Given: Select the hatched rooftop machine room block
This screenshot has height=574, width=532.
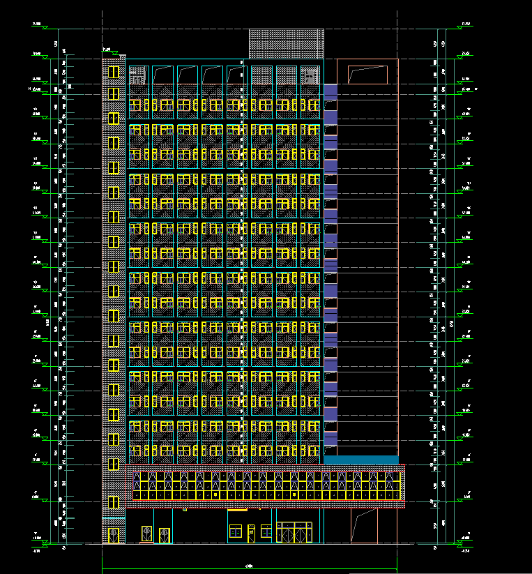Looking at the screenshot, I should pos(287,44).
